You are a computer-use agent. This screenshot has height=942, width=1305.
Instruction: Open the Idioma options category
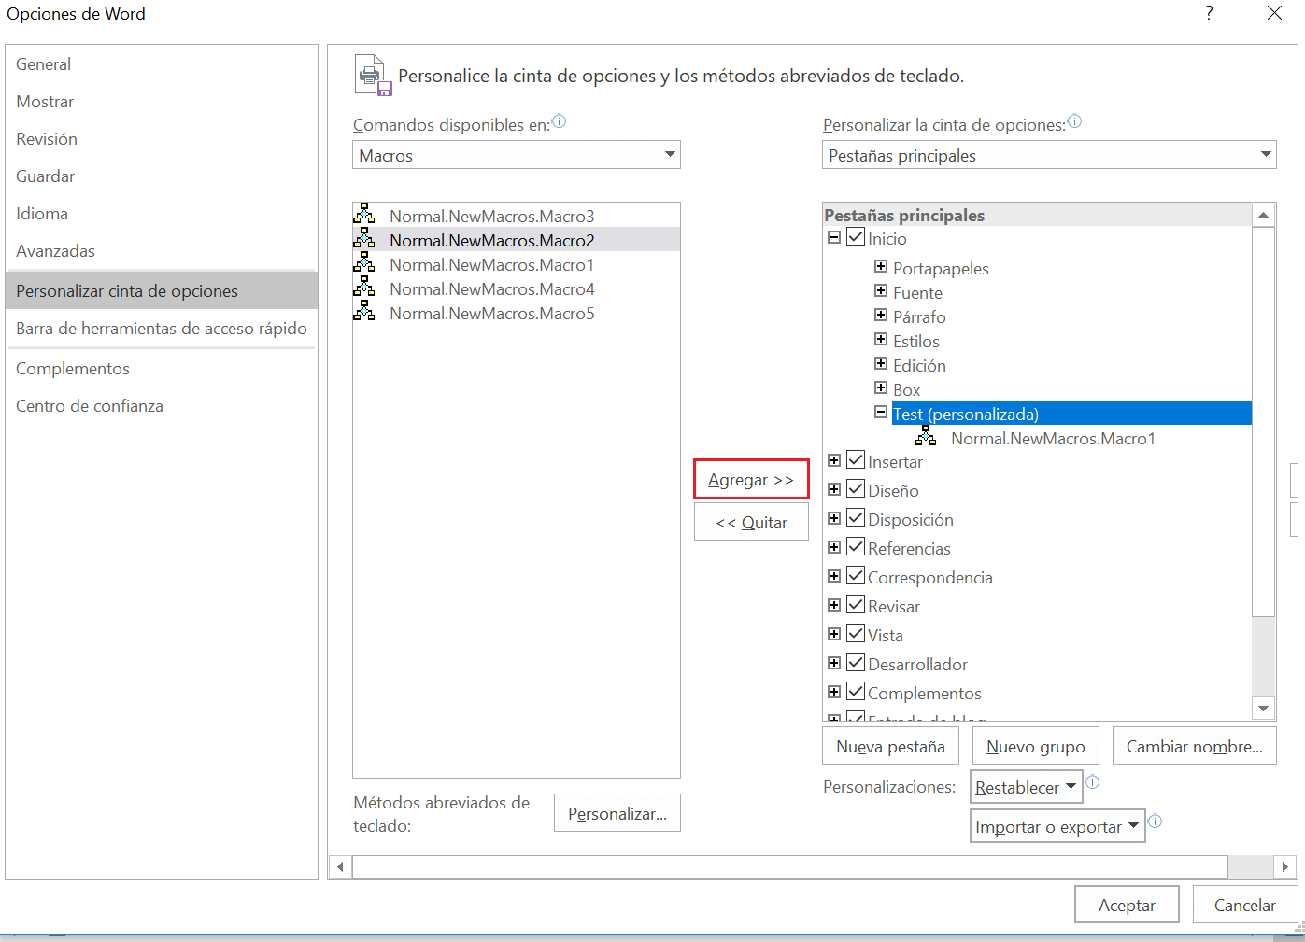coord(162,214)
